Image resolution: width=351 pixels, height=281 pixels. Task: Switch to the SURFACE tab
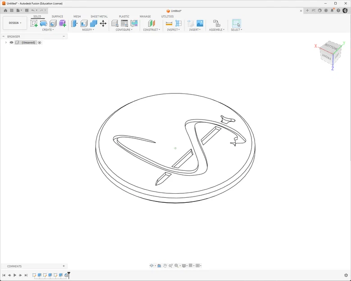[x=57, y=17]
